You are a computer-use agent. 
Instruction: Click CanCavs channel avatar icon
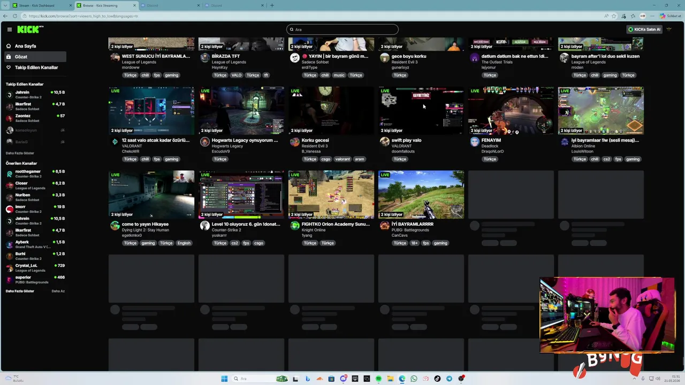384,226
